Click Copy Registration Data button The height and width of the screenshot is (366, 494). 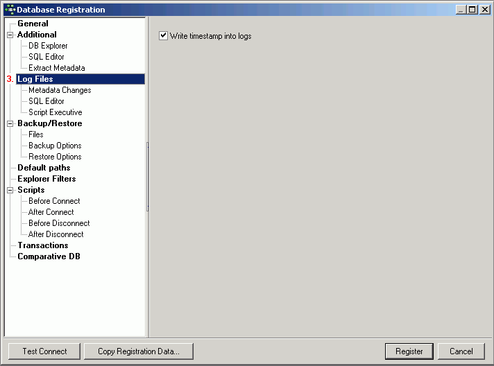(x=139, y=351)
